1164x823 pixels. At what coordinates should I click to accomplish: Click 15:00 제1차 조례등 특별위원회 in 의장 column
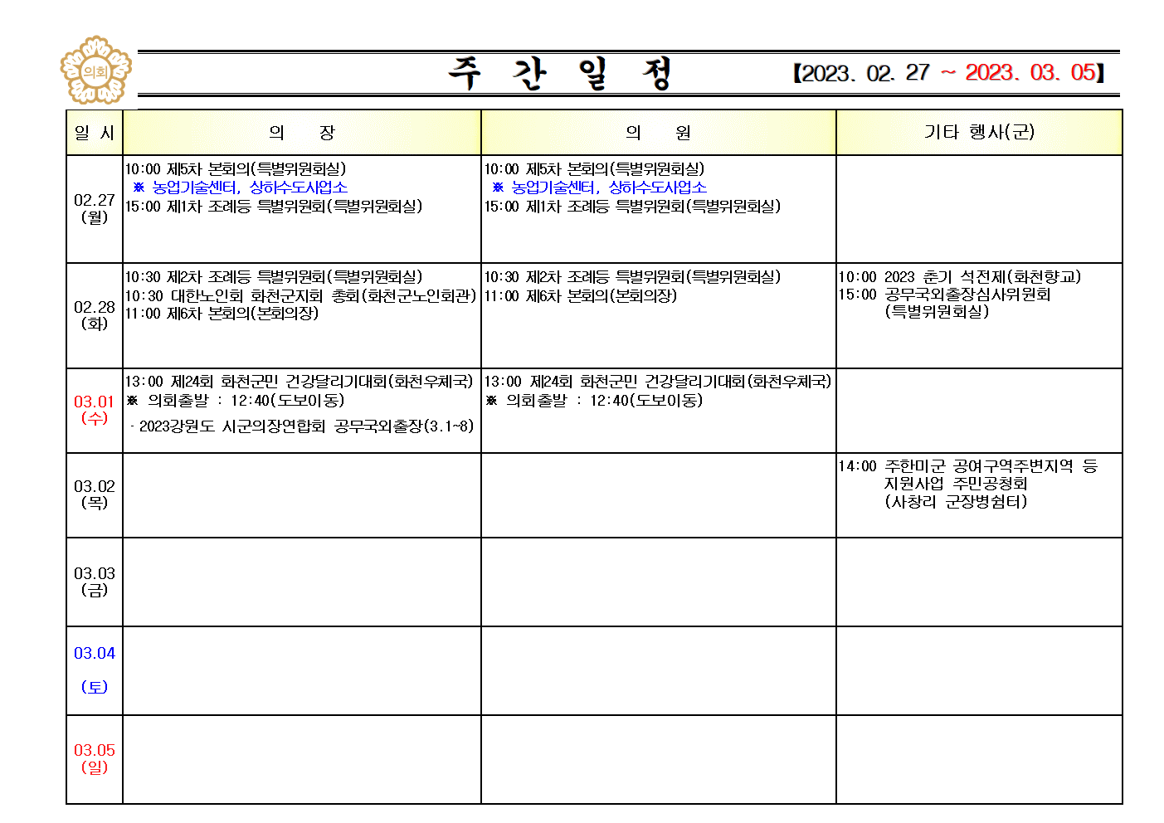point(274,206)
